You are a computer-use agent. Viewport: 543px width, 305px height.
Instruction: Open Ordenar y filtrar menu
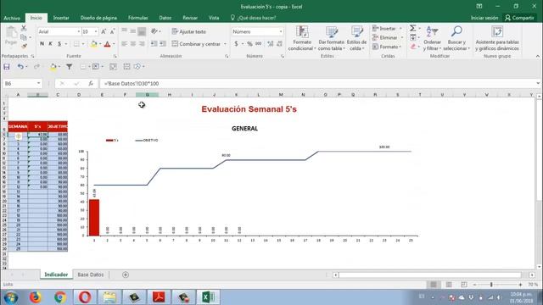(432, 38)
